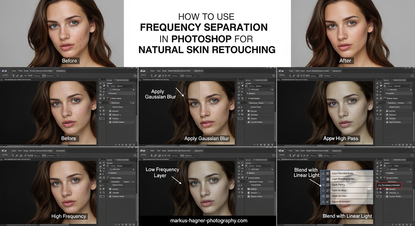Switch to the document tab in High Frequency panel

coord(17,159)
